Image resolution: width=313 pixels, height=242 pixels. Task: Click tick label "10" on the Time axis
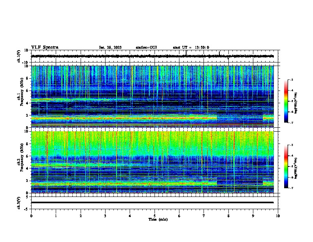pyautogui.click(x=278, y=216)
